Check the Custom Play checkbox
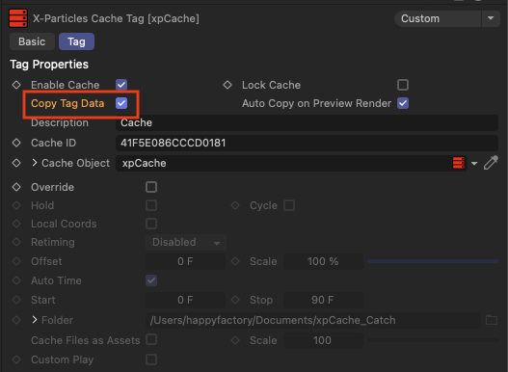This screenshot has width=508, height=372. click(151, 359)
